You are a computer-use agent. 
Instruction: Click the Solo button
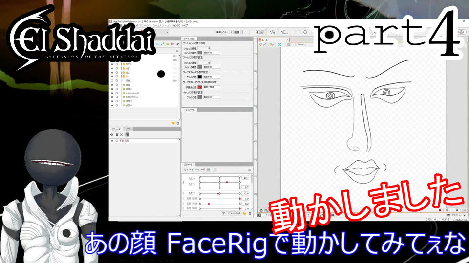tap(300, 44)
